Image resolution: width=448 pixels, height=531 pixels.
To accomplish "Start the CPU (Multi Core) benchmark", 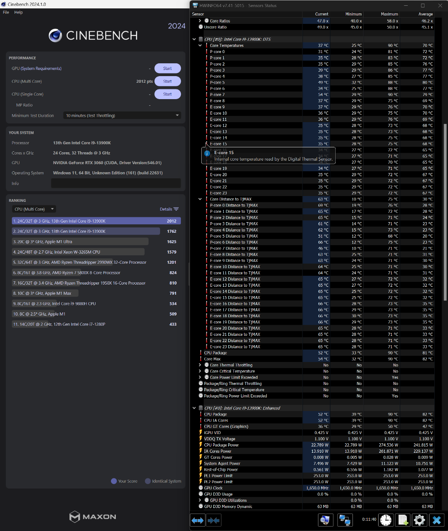I will pyautogui.click(x=168, y=81).
